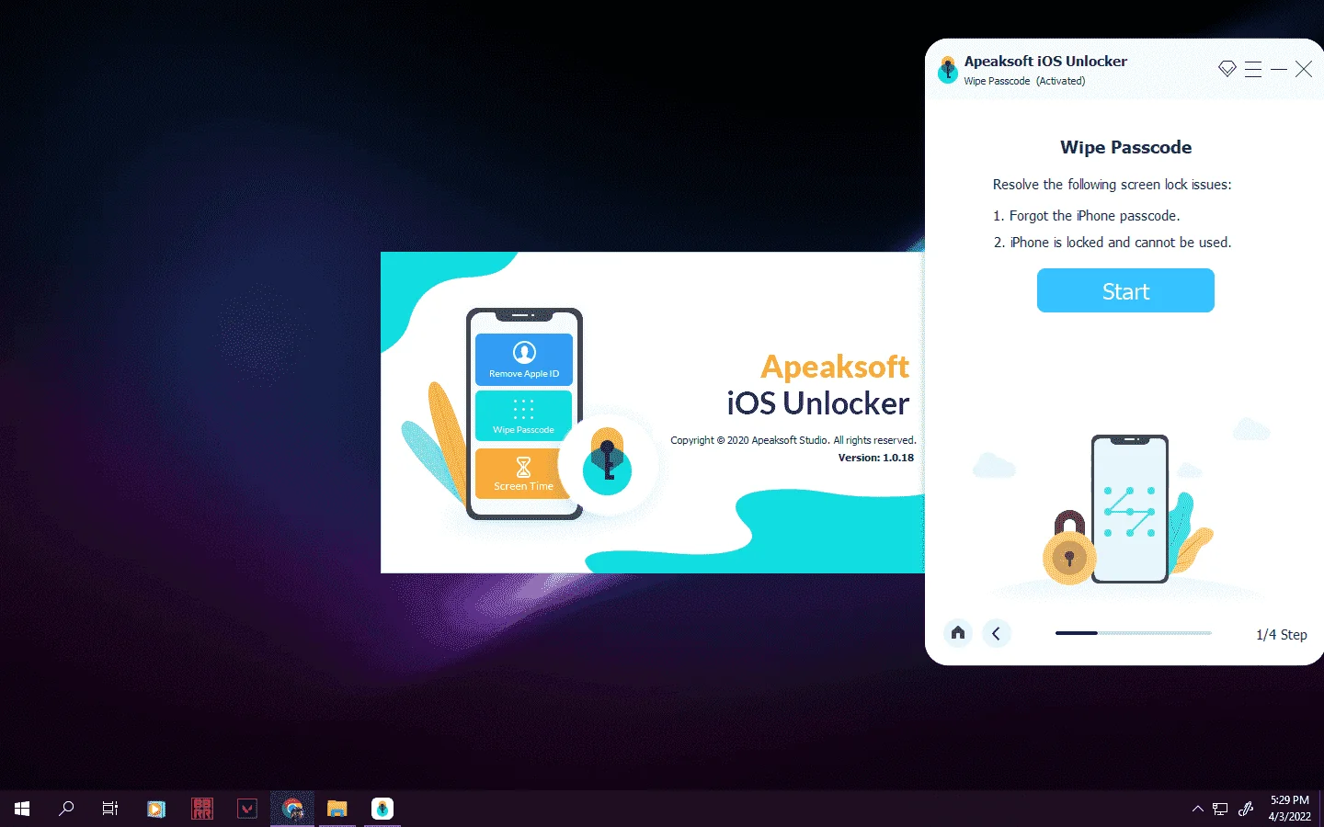Click "Resolve the following screen lock issues:" text
Screen dimensions: 1324x827
[x=1113, y=185]
